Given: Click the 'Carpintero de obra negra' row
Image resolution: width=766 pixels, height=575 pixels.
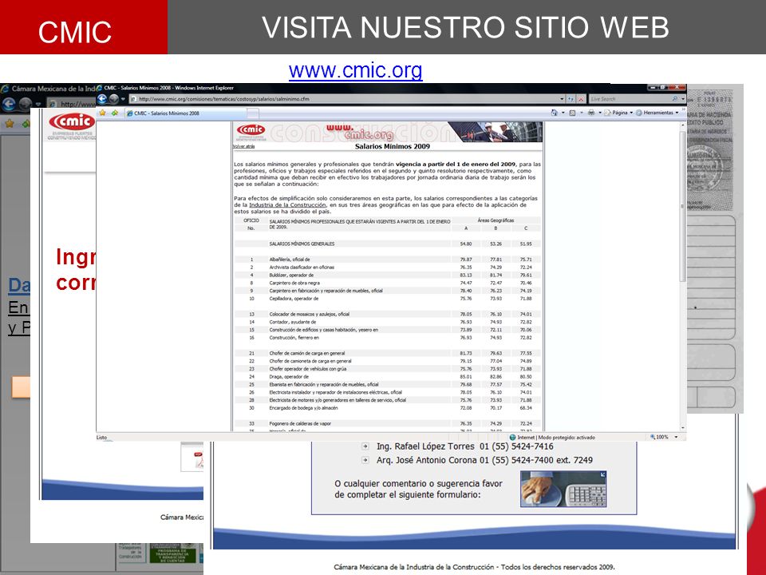Looking at the screenshot, I should [388, 283].
